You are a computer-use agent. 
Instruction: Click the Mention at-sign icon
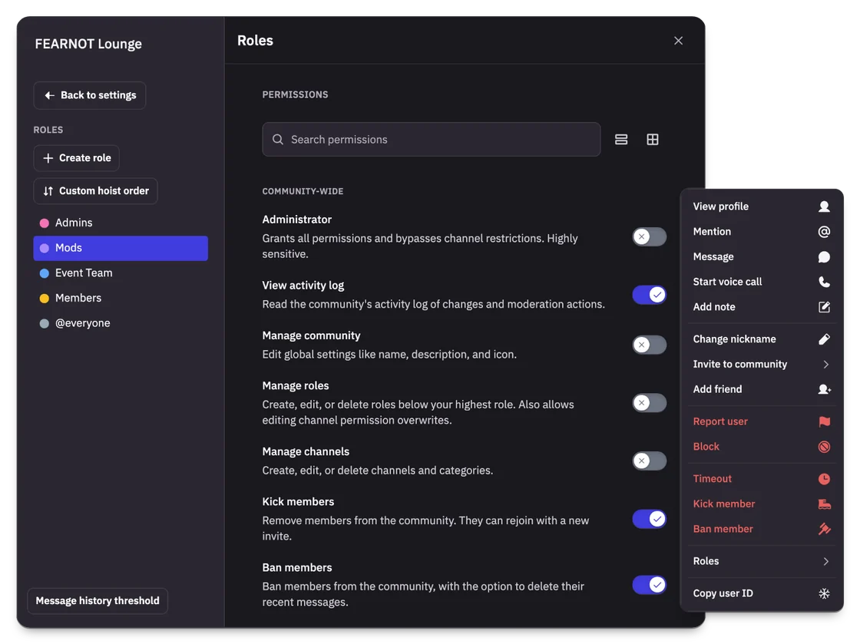pyautogui.click(x=824, y=232)
